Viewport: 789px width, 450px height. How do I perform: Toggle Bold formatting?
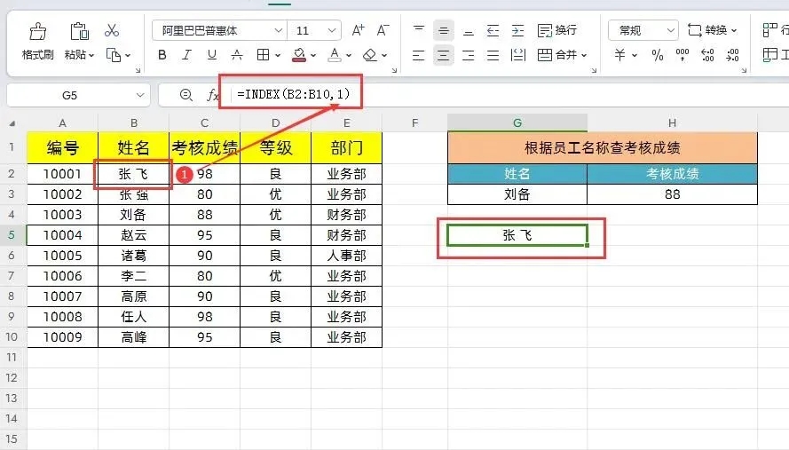pyautogui.click(x=162, y=55)
